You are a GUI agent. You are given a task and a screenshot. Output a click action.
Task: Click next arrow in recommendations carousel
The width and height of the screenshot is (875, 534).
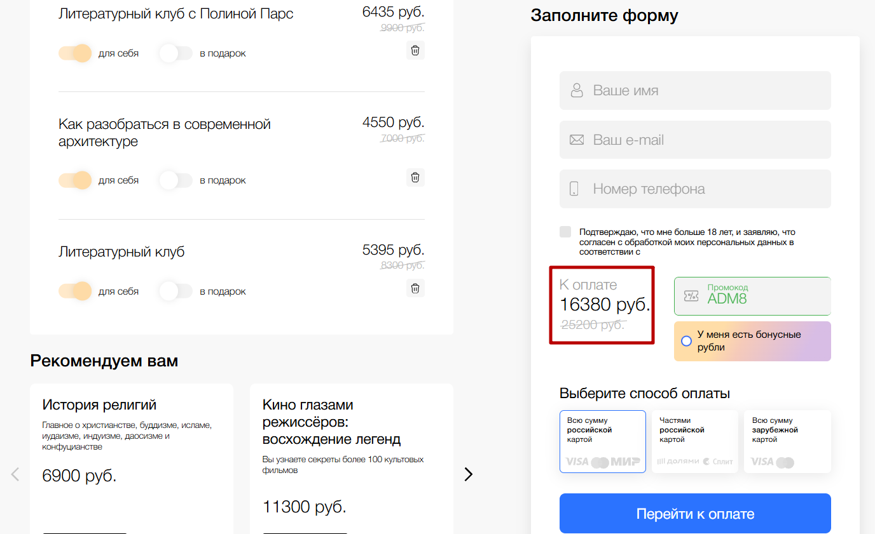[x=469, y=474]
